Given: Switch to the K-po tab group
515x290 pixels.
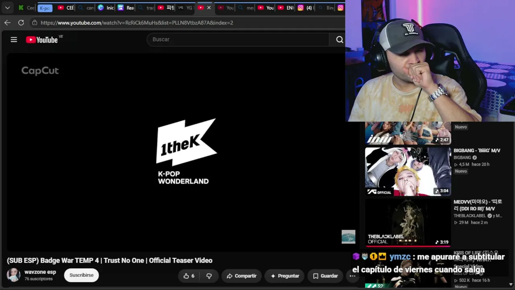Looking at the screenshot, I should tap(45, 8).
